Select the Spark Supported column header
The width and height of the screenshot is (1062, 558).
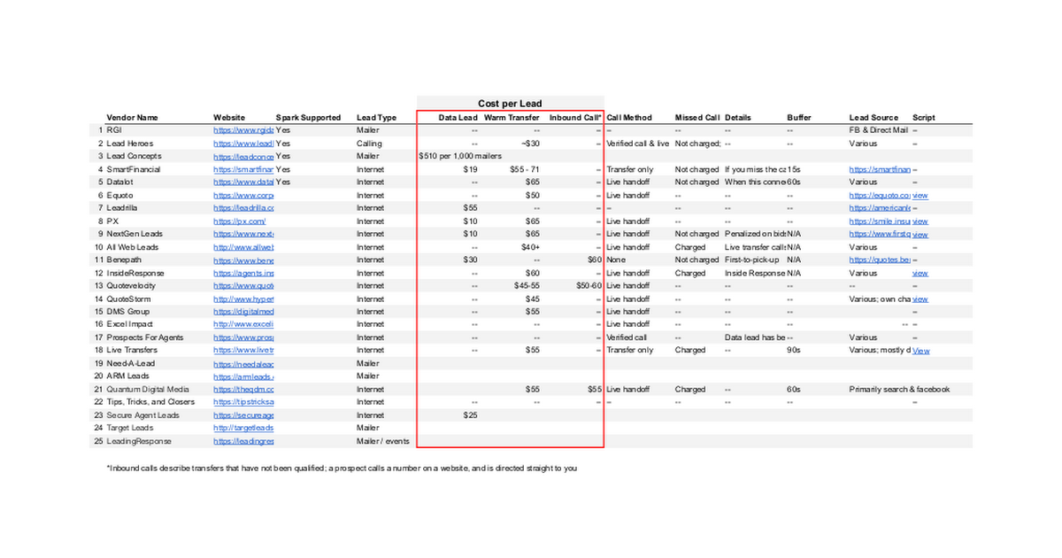click(x=308, y=118)
